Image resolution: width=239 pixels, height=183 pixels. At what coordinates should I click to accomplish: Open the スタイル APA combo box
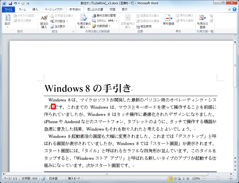(112, 21)
